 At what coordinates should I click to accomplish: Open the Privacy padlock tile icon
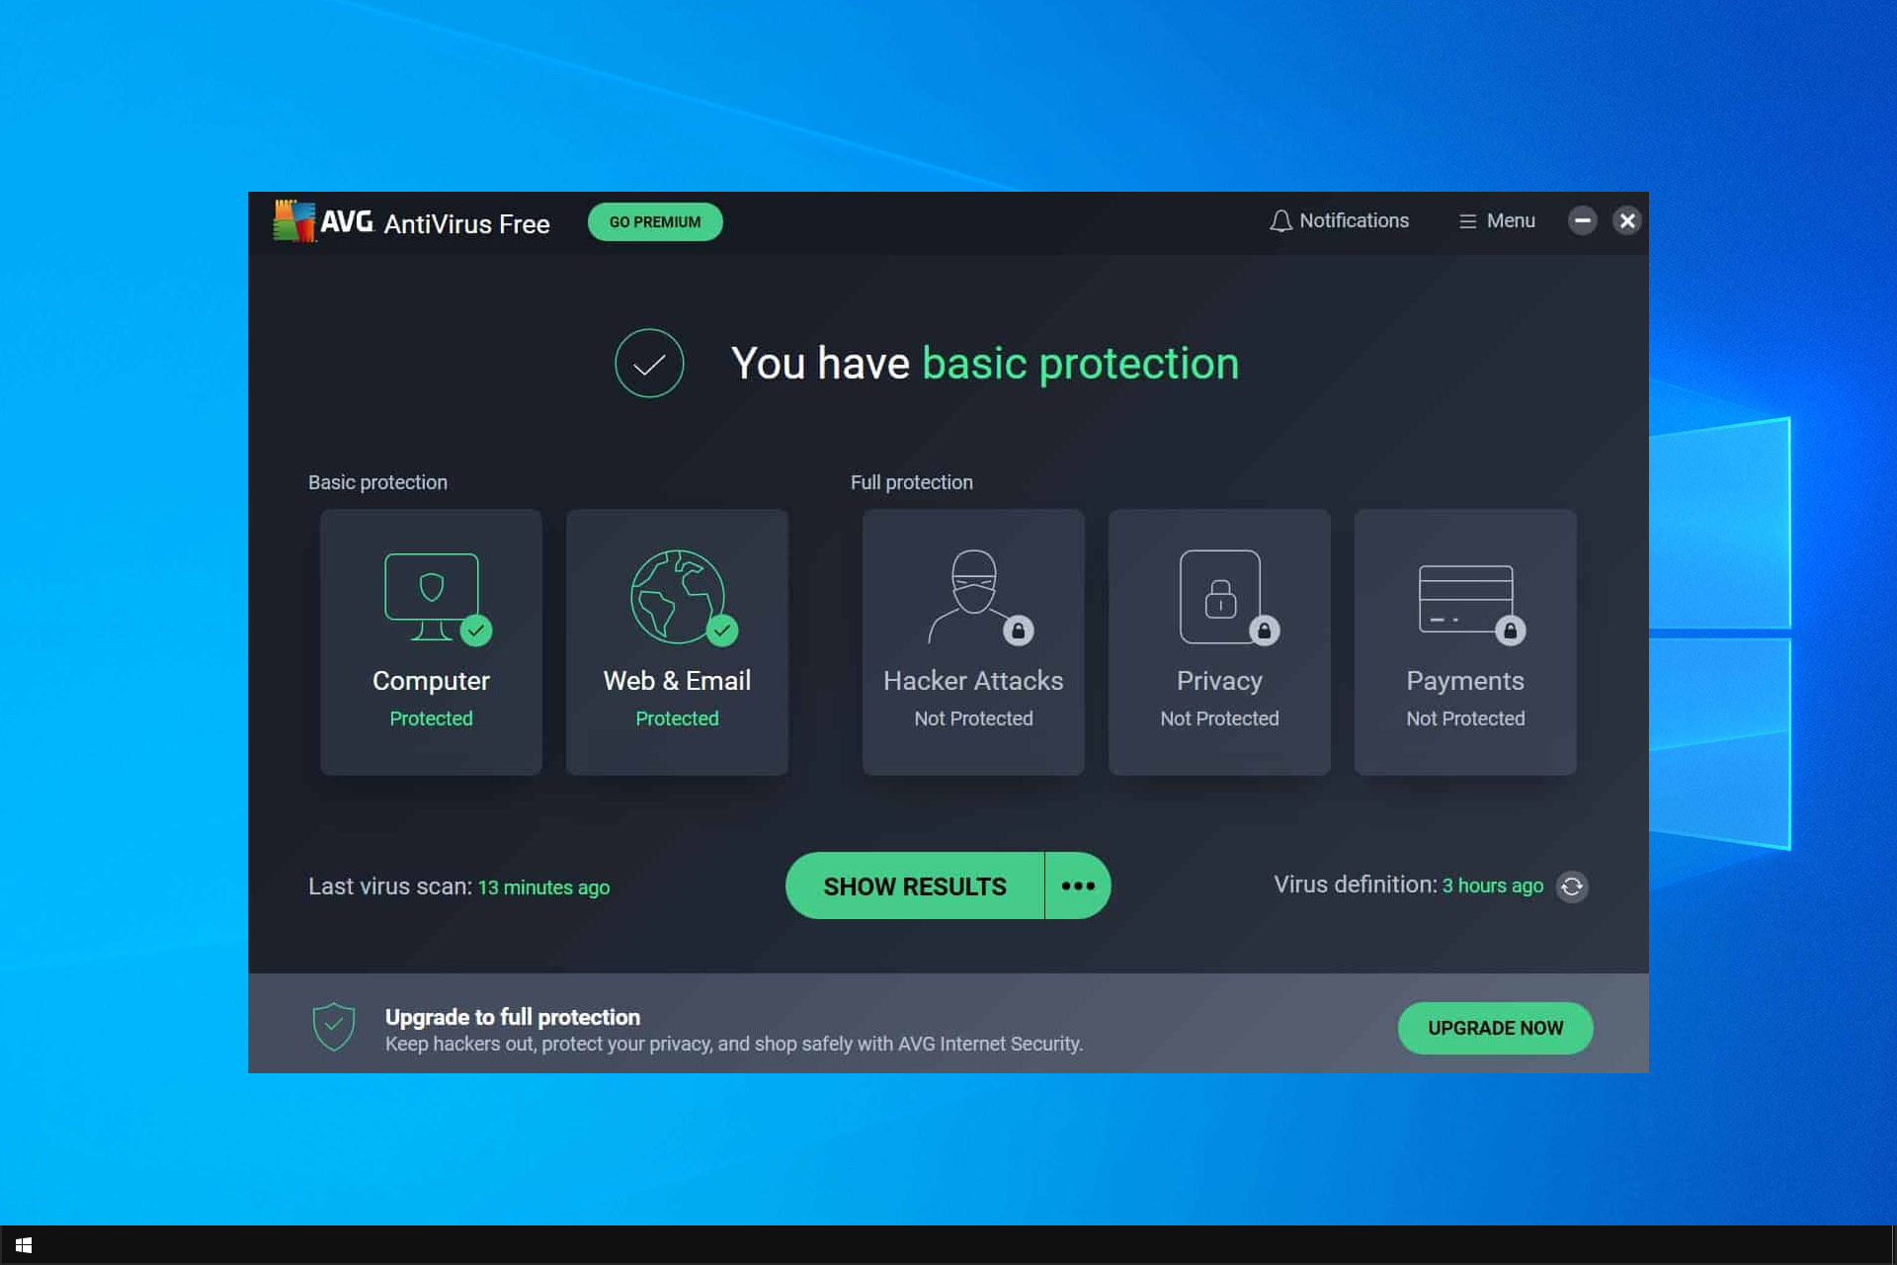1220,596
